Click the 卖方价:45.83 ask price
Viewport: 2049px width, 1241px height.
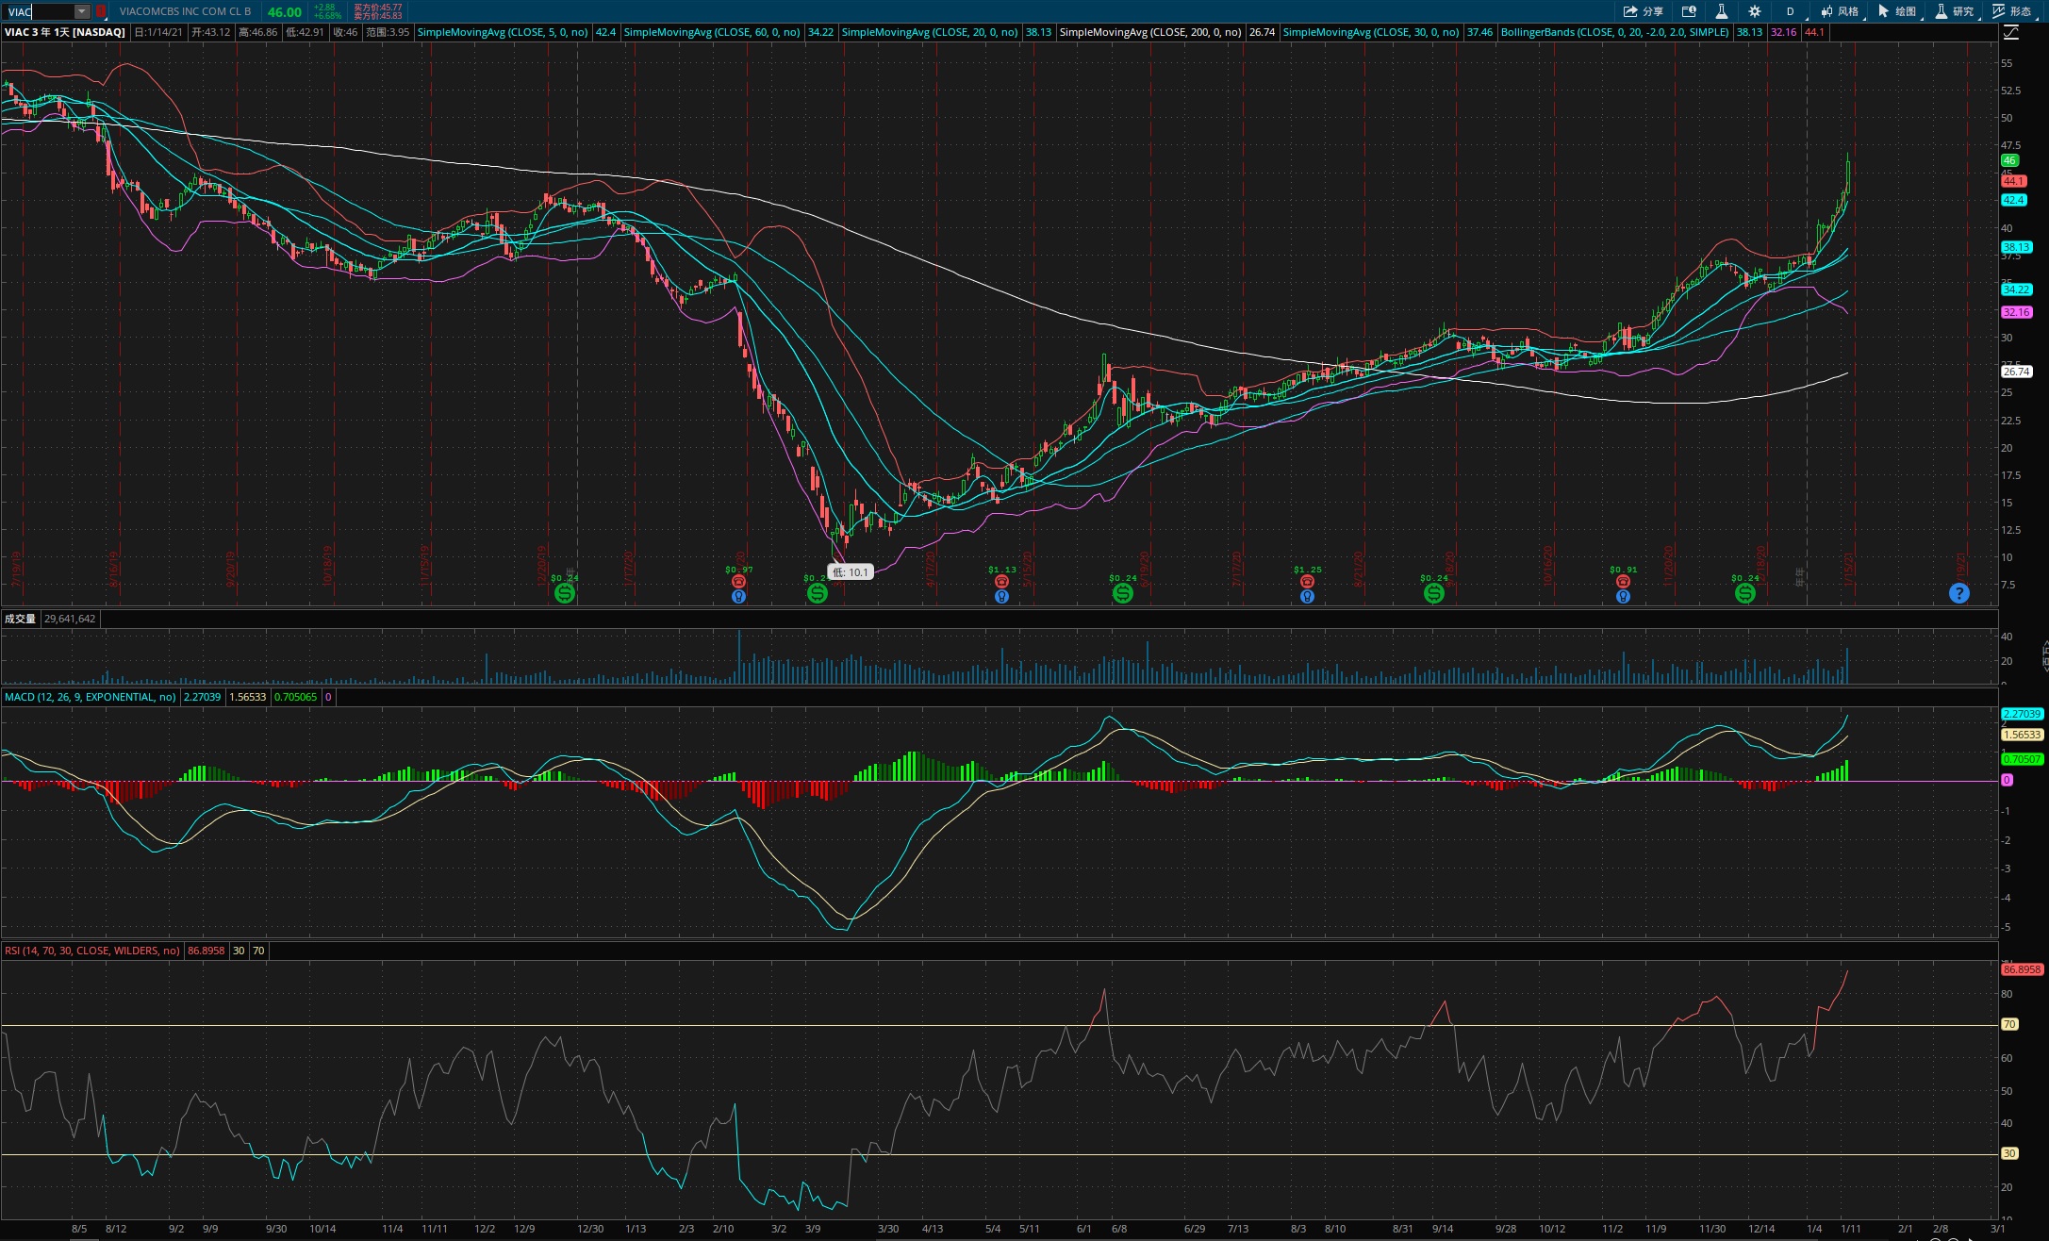pos(377,16)
